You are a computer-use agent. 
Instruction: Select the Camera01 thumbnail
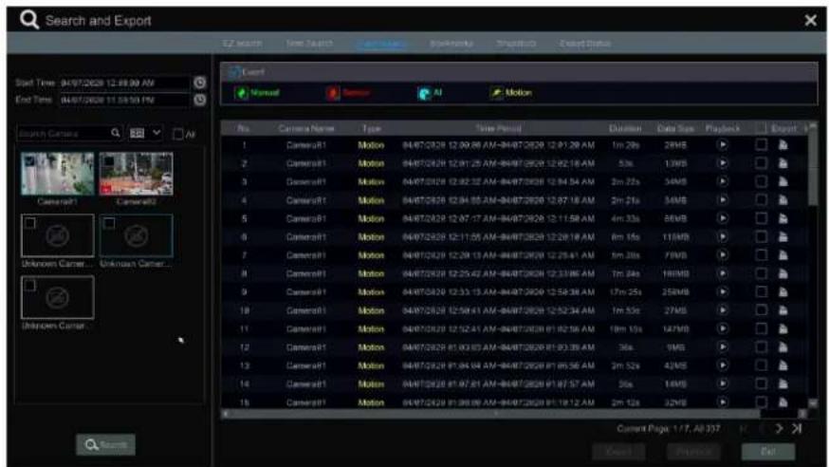[58, 174]
